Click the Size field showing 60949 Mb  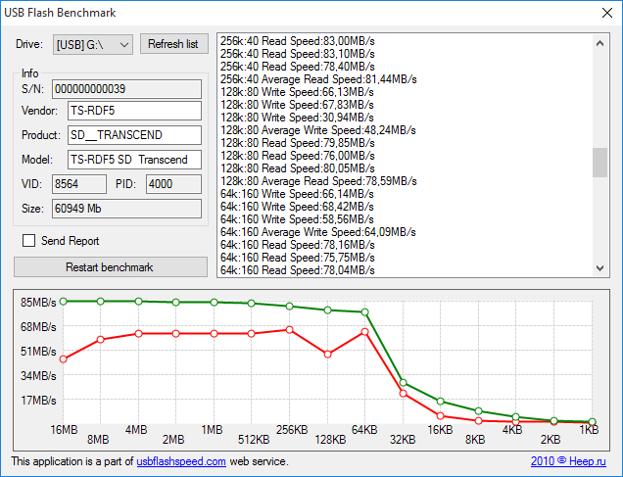tap(125, 208)
